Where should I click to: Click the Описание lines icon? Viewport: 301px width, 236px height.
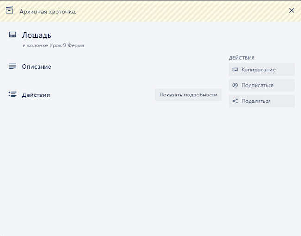coord(13,66)
